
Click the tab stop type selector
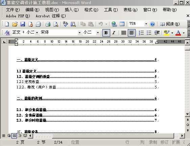(4, 42)
